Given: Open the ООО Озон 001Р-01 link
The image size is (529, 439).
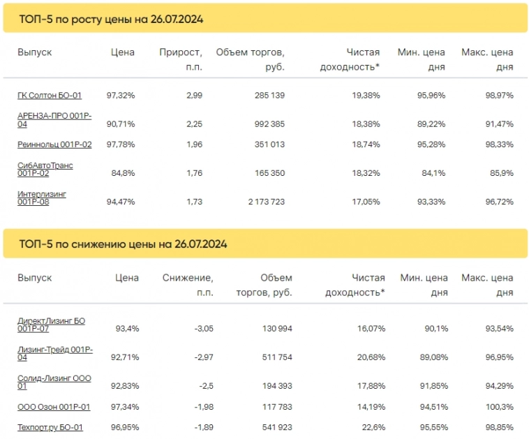Looking at the screenshot, I should [54, 406].
